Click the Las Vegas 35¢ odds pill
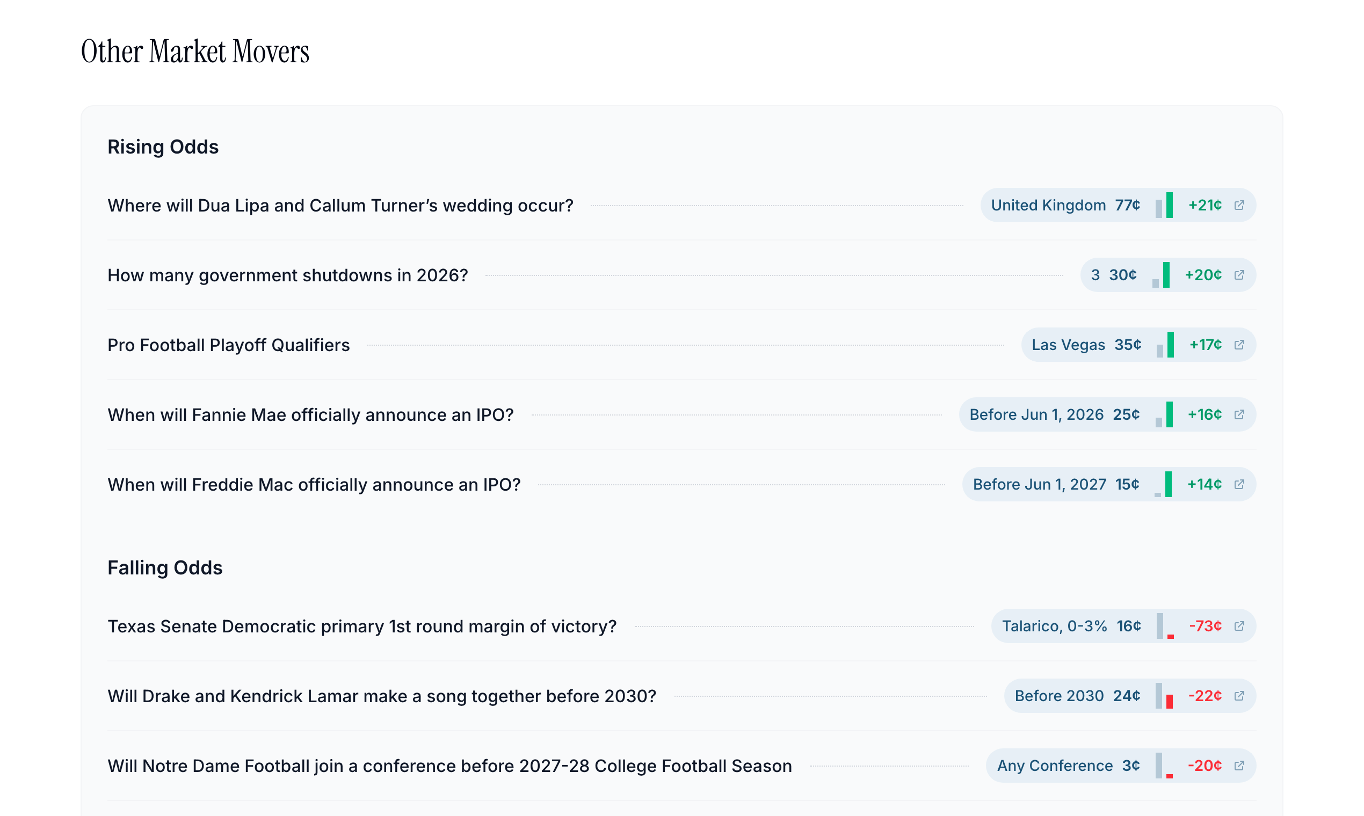The height and width of the screenshot is (816, 1364). pyautogui.click(x=1086, y=345)
